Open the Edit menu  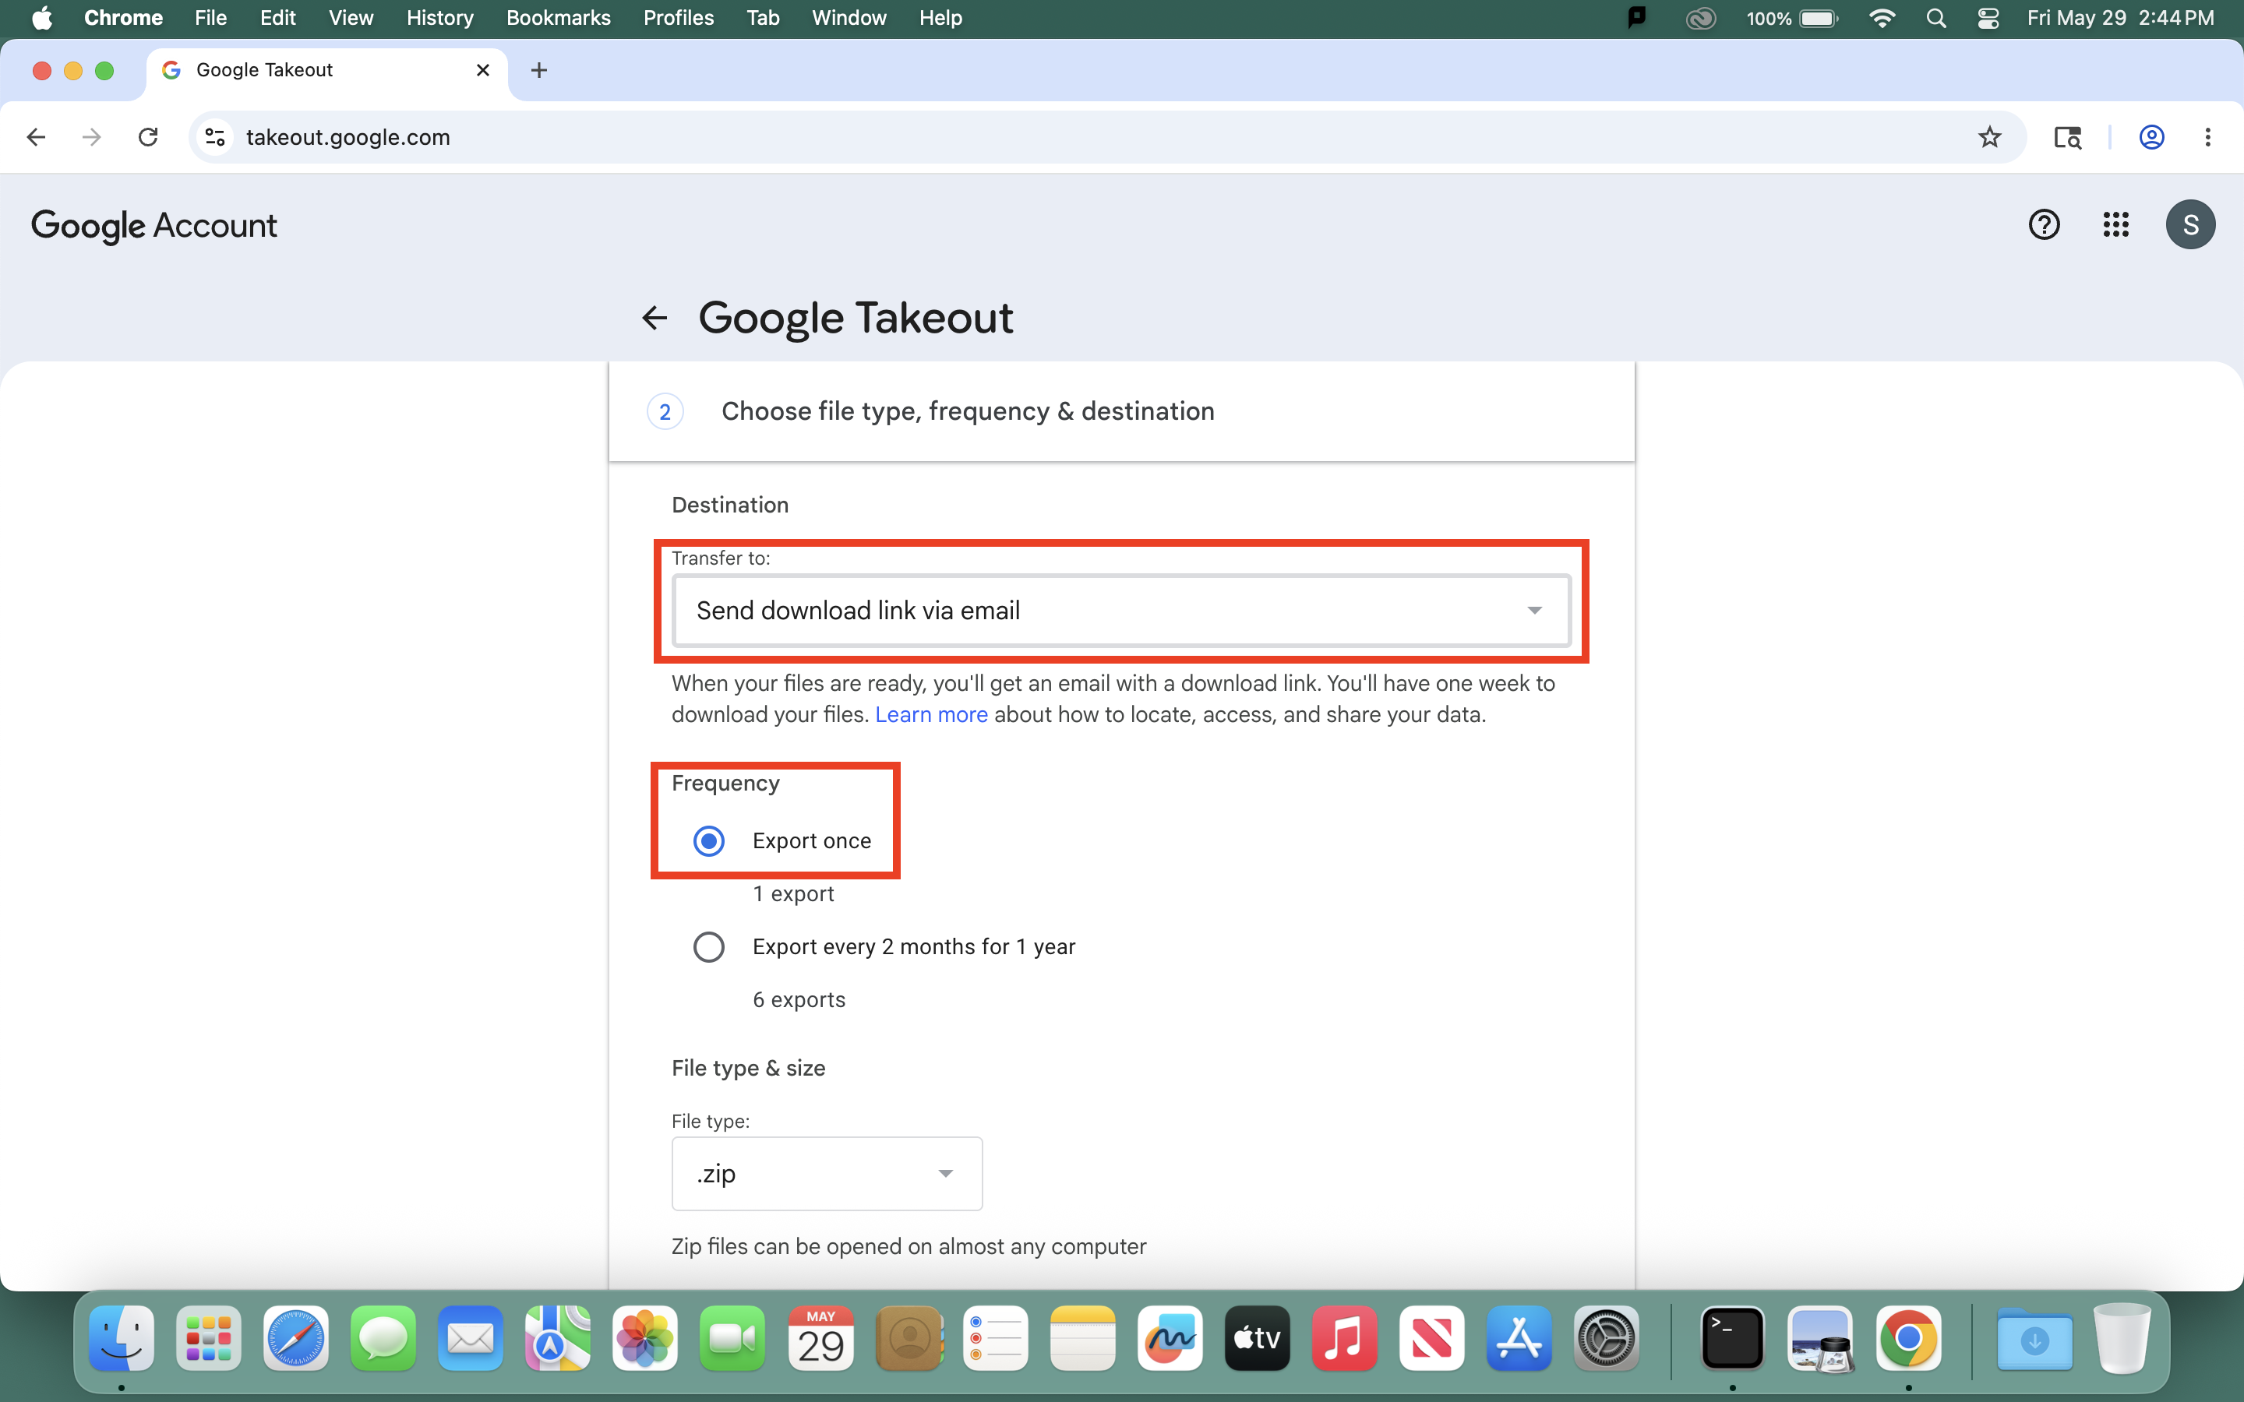pyautogui.click(x=277, y=19)
